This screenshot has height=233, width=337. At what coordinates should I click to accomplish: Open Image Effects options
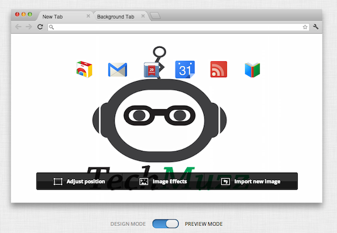(163, 181)
